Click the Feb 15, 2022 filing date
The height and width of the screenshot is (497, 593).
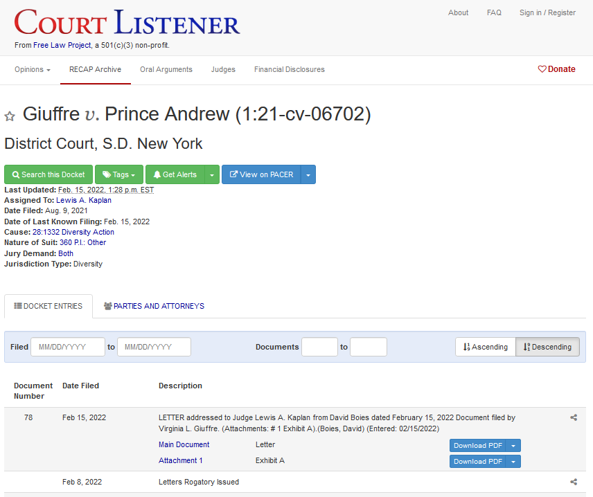pos(84,417)
